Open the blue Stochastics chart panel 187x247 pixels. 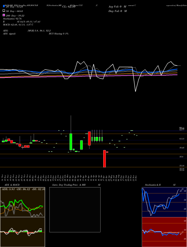coord(164,202)
